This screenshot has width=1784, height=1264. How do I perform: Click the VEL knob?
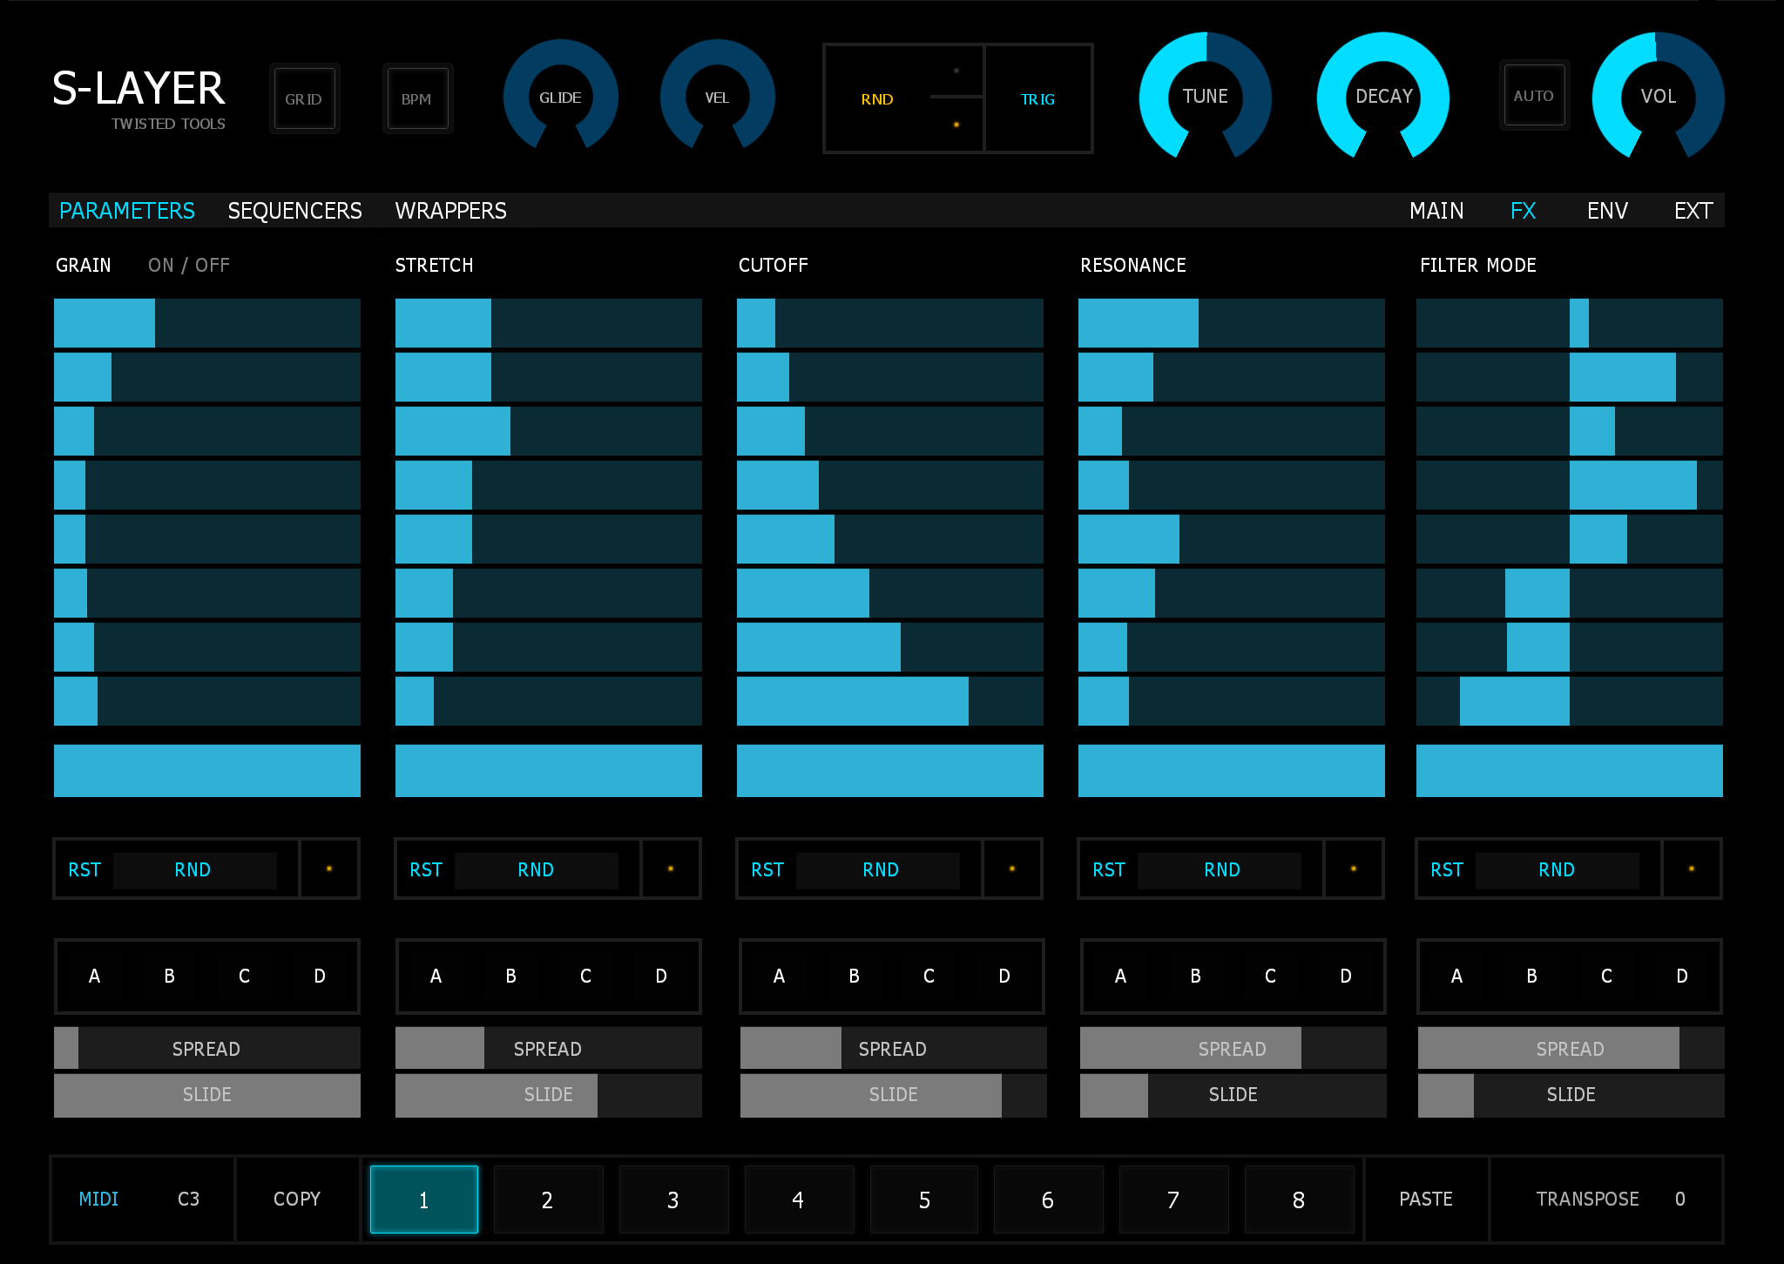[x=717, y=97]
